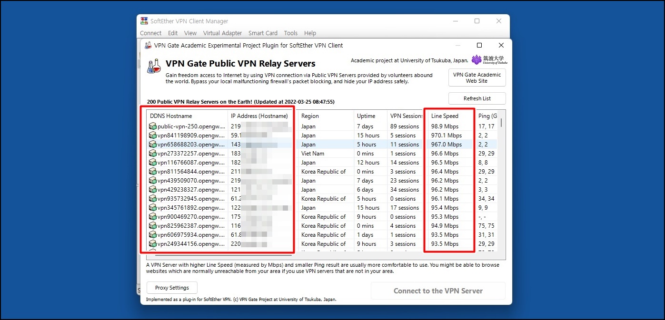Sort by Region column header
Viewport: 665px width, 320px height.
(326, 116)
